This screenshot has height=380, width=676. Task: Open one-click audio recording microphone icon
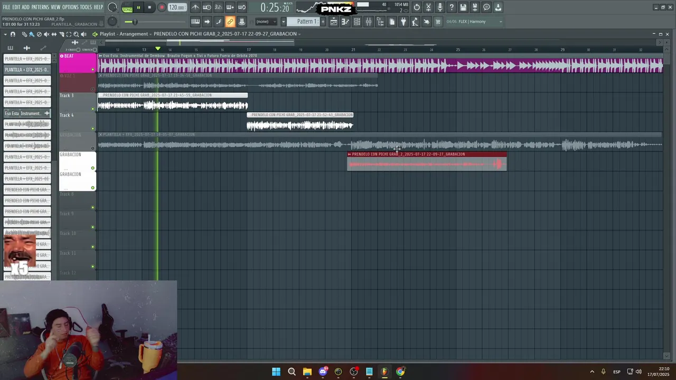tap(440, 7)
